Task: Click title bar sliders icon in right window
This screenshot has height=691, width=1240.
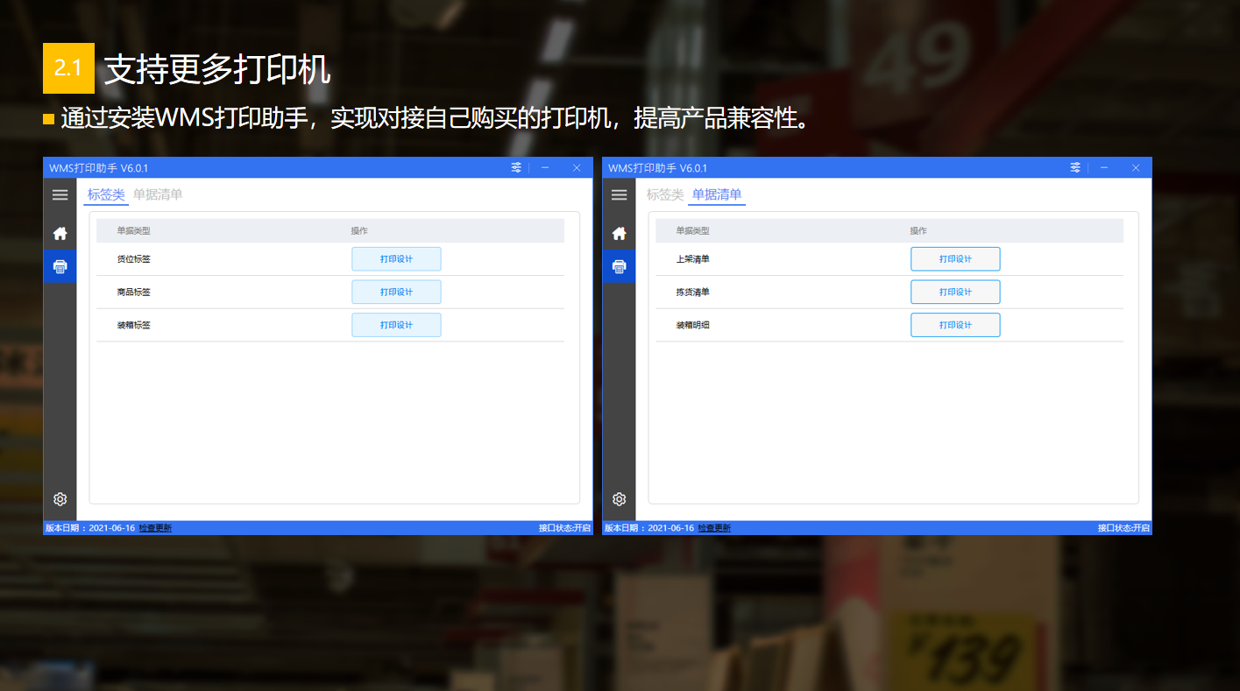Action: 1075,168
